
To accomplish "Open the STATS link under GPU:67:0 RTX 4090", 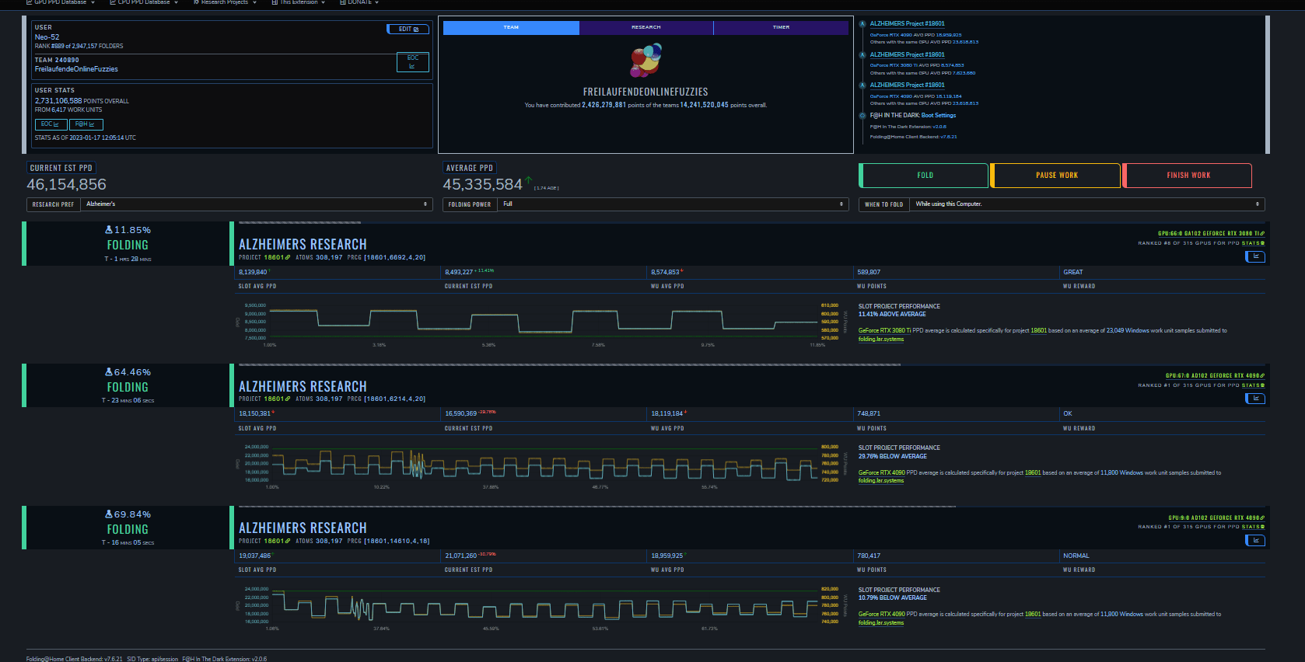I will click(x=1253, y=385).
